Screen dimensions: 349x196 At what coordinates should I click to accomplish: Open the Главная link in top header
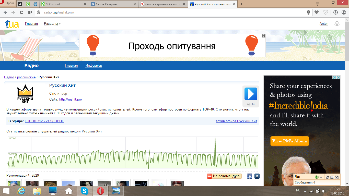tap(31, 24)
